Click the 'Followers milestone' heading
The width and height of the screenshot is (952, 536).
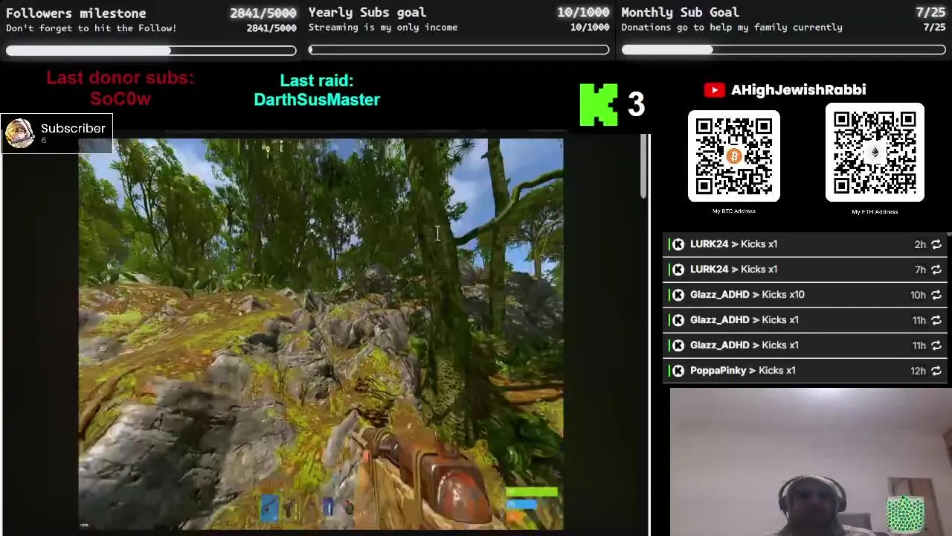coord(76,13)
